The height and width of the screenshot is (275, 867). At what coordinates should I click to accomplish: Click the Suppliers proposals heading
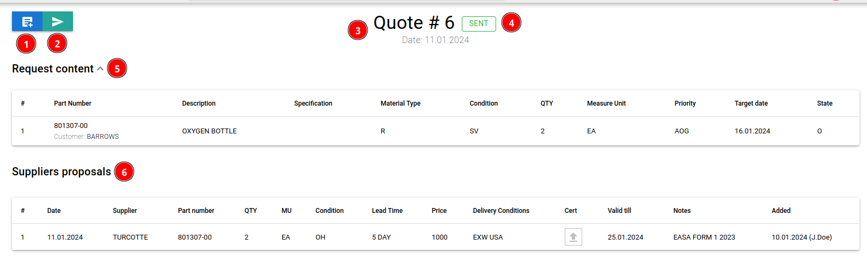[62, 172]
